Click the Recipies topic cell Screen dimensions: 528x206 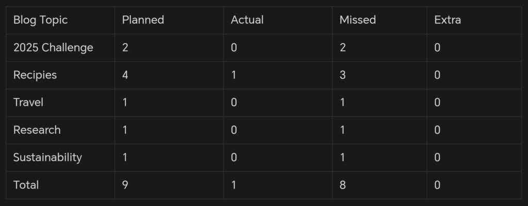[x=35, y=75]
